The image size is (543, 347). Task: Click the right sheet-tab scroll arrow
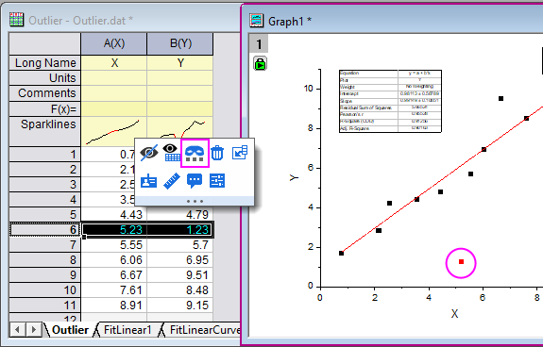coord(34,330)
